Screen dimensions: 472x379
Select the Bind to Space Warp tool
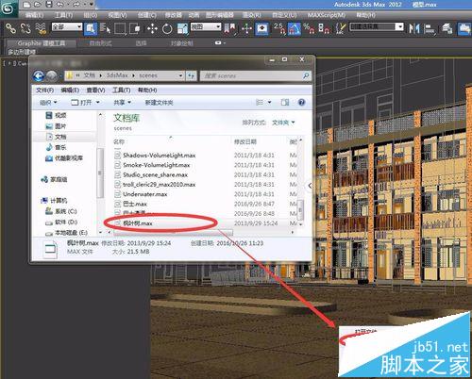coord(41,28)
